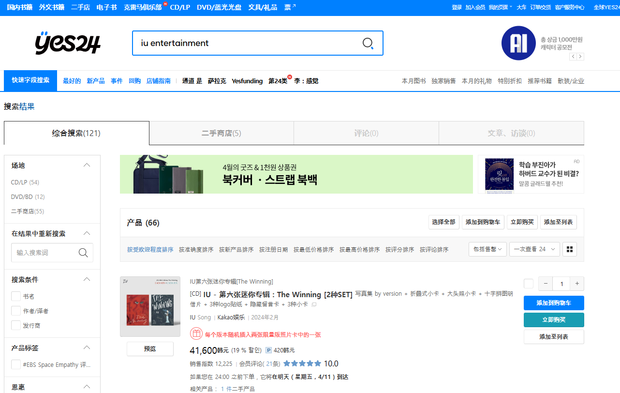Viewport: 620px width, 393px height.
Task: Click the 快速字段搜索 button
Action: [x=30, y=80]
